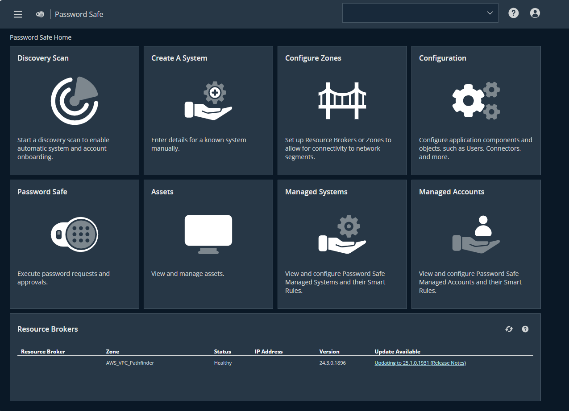The image size is (569, 411).
Task: Open the Managed Systems icon
Action: [342, 234]
